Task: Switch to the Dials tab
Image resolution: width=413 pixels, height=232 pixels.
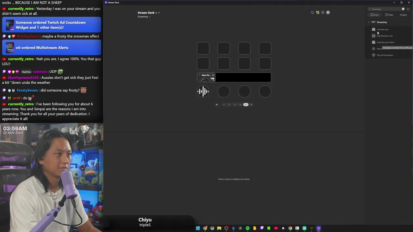Action: (389, 15)
